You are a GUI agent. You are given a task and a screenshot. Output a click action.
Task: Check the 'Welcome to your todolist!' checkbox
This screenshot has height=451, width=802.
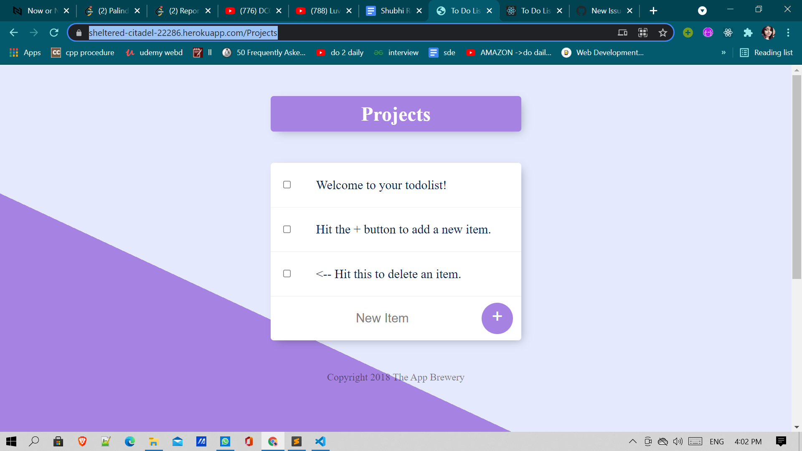pos(287,185)
